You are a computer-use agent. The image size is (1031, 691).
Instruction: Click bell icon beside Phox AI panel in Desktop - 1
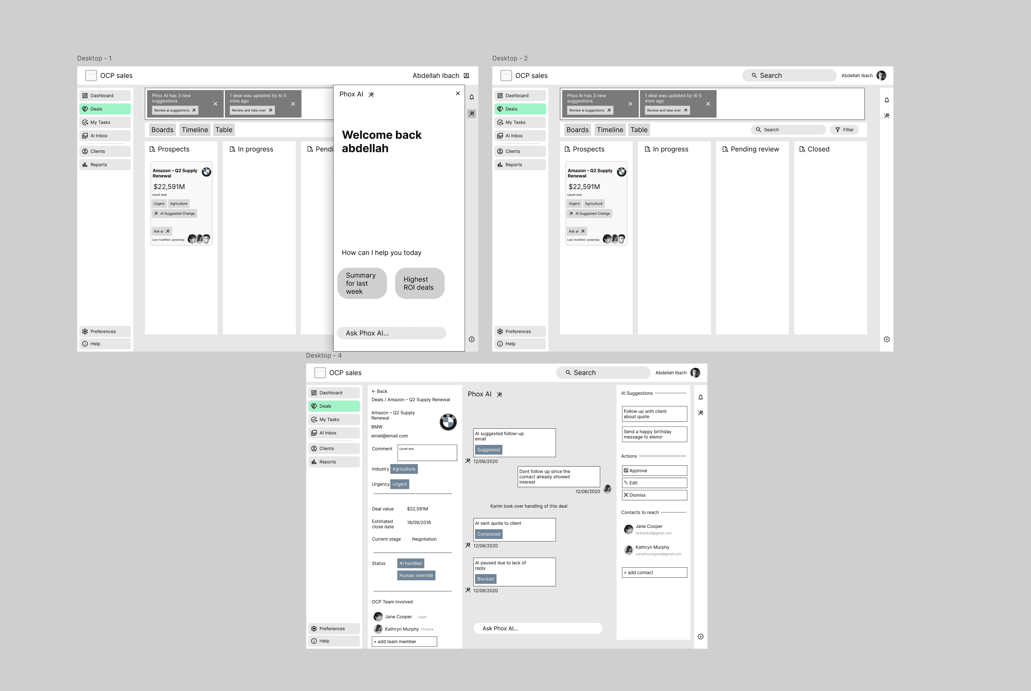click(471, 97)
